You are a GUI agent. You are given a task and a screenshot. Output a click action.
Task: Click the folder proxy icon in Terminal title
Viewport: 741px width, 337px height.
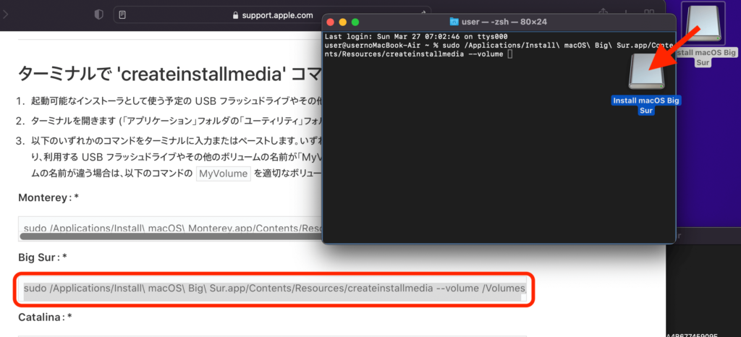(x=454, y=22)
